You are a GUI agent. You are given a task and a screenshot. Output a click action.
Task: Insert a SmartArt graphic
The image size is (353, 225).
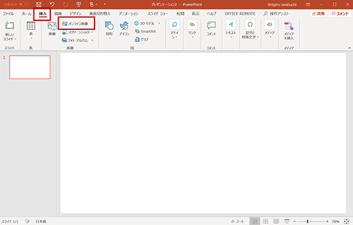(145, 32)
